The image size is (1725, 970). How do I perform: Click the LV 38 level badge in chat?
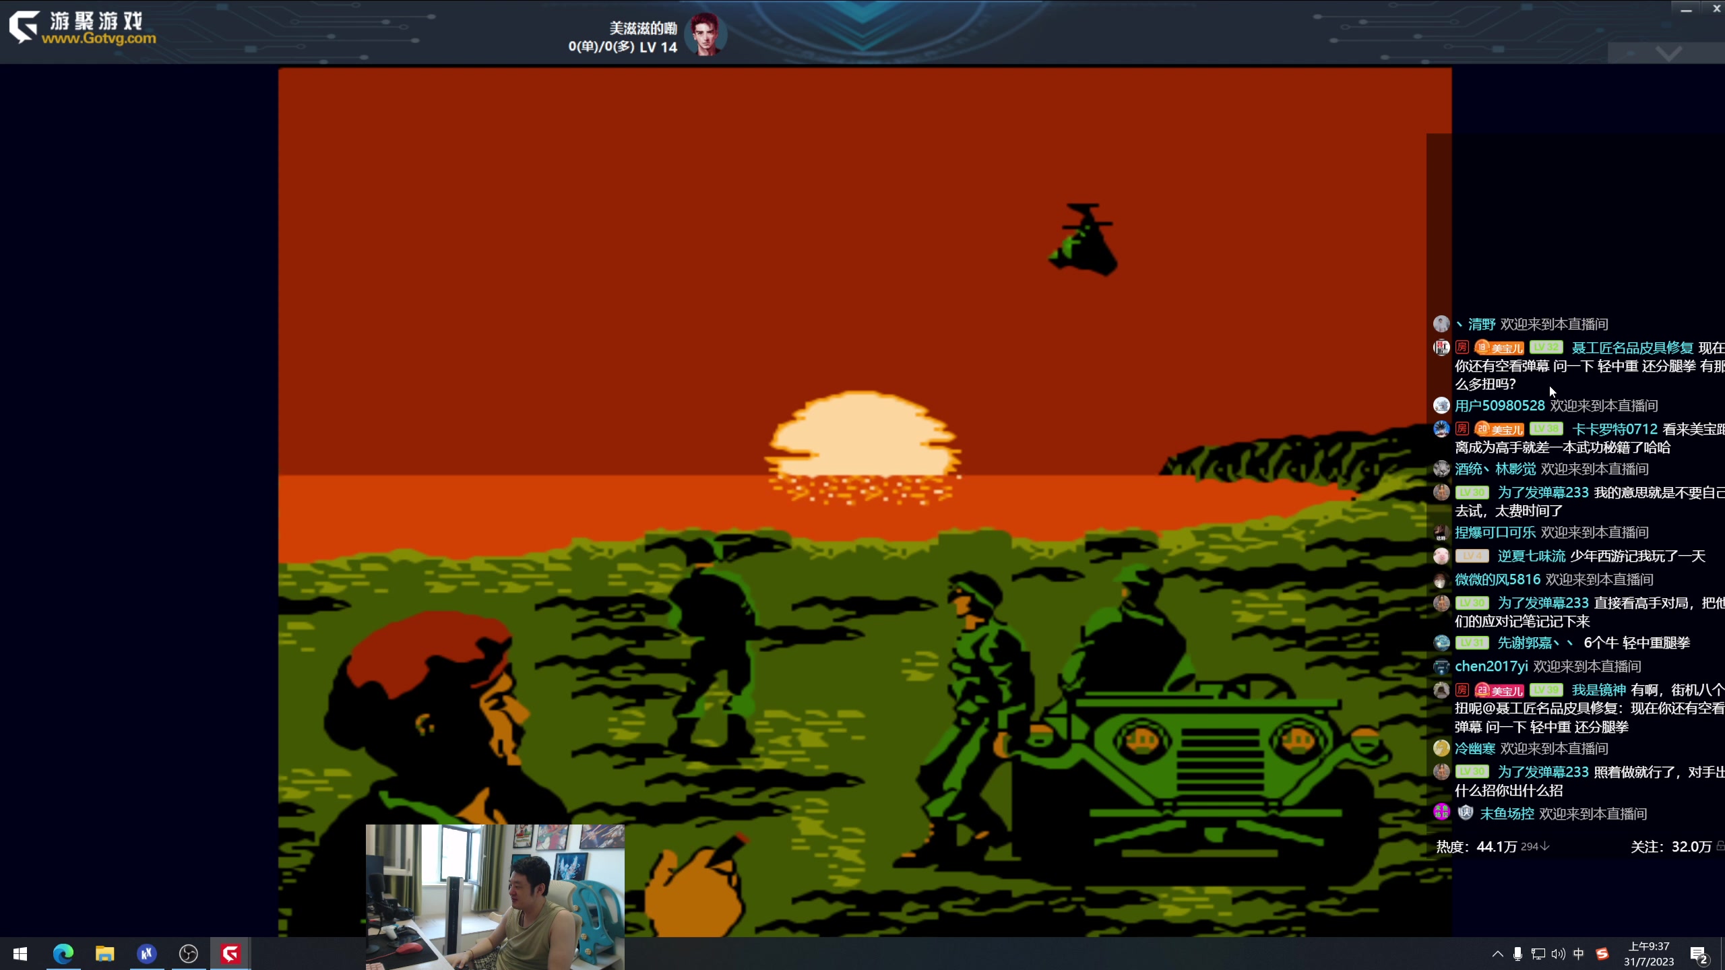click(1546, 429)
